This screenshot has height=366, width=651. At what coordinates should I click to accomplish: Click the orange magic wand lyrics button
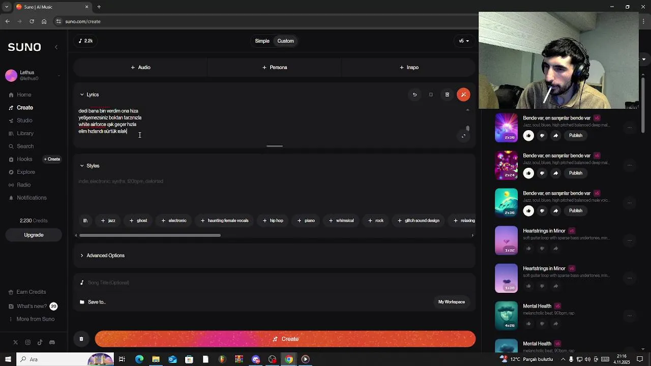click(x=463, y=95)
